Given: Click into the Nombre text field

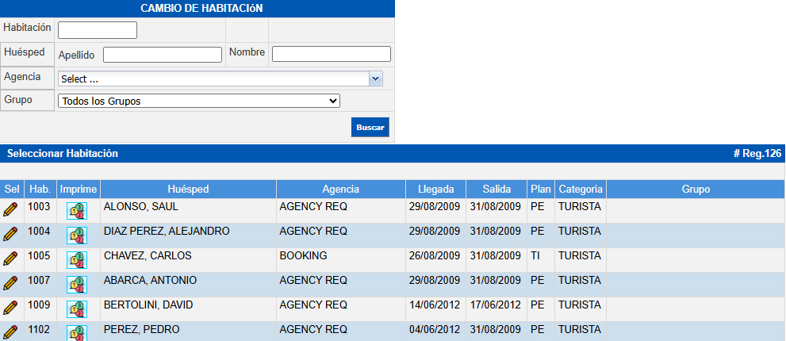Looking at the screenshot, I should (331, 54).
